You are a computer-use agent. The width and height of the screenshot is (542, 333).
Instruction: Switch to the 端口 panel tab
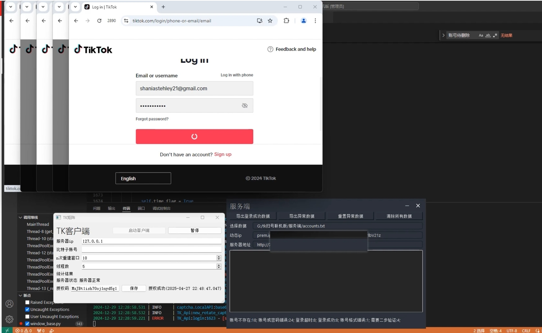pos(141,208)
